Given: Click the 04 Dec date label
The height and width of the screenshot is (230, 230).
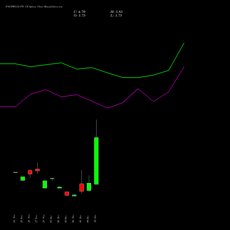Looking at the screenshot, I should (x=73, y=219).
